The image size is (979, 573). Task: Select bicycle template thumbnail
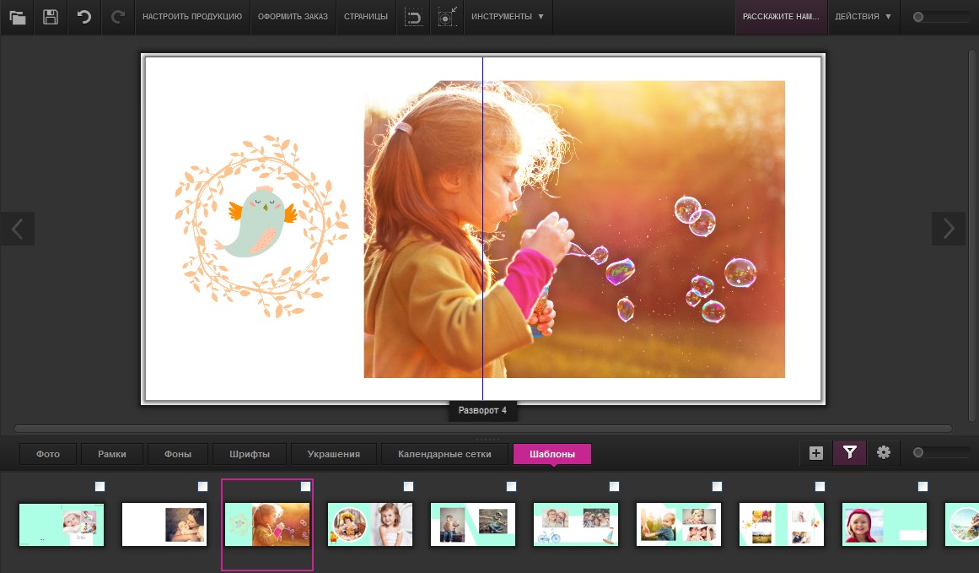coord(576,524)
